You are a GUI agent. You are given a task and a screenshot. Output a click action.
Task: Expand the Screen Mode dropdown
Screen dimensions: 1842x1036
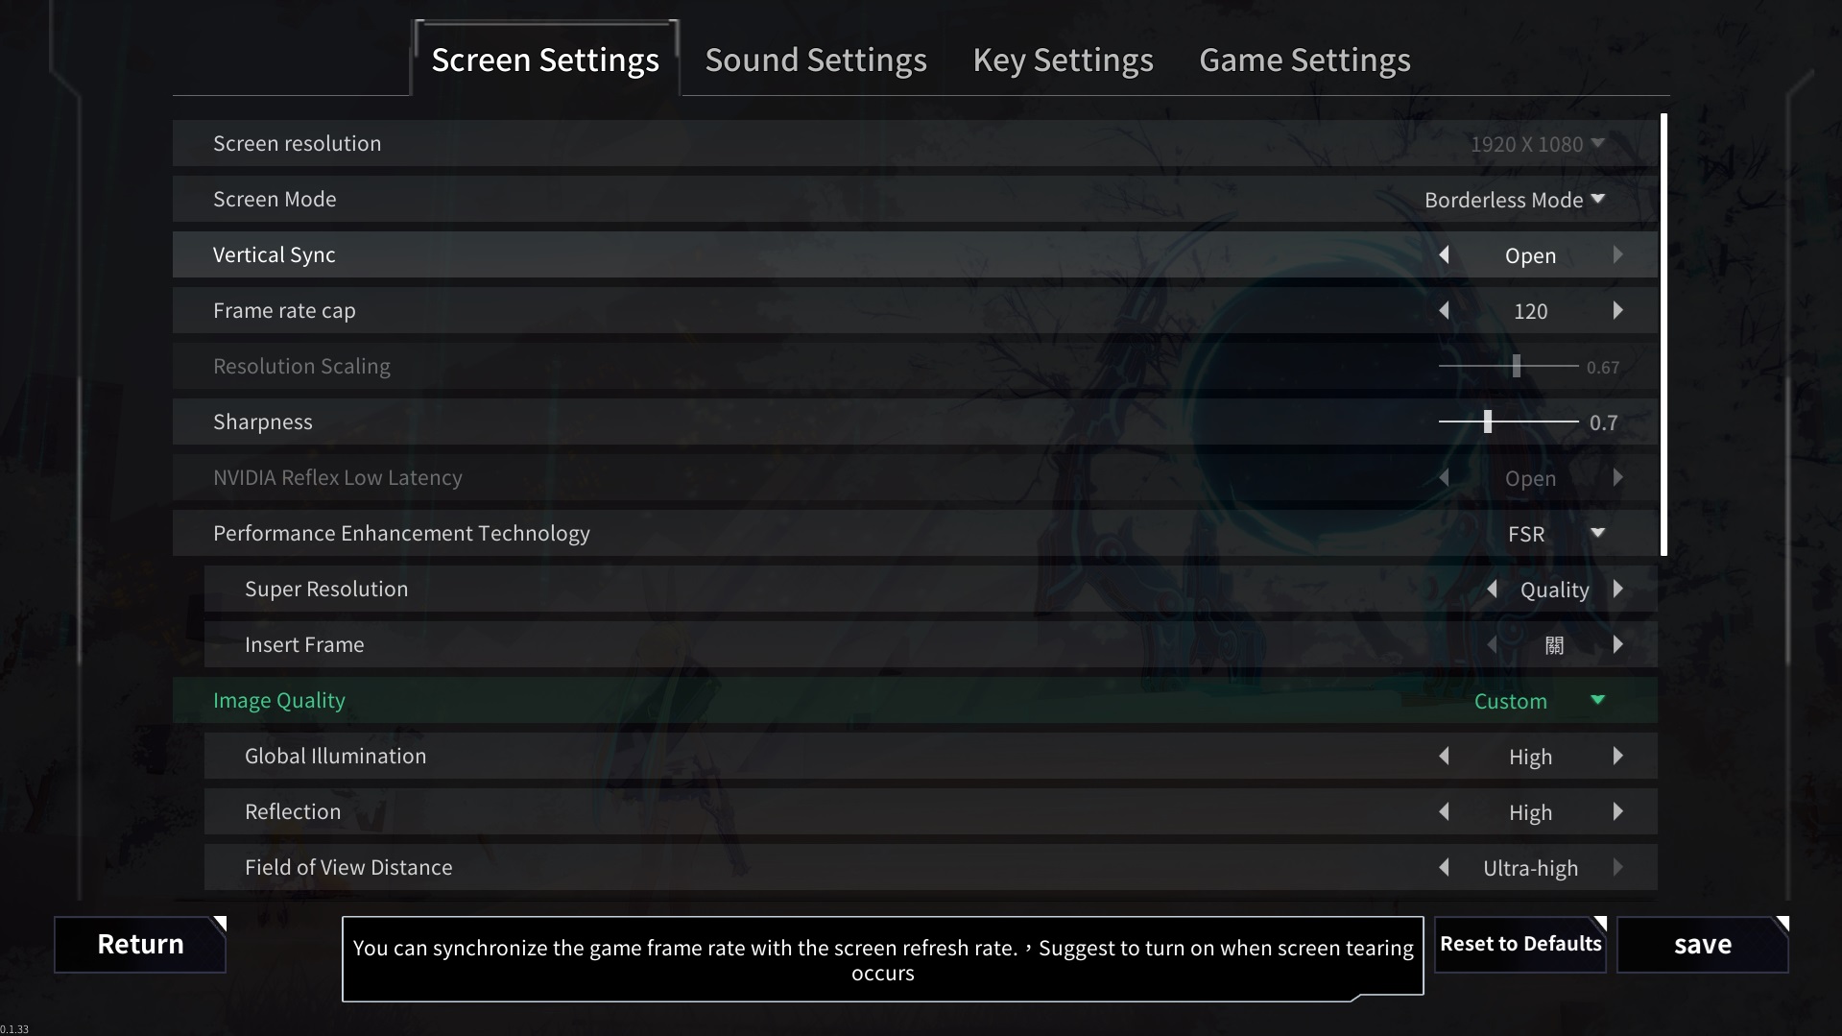tap(1515, 200)
